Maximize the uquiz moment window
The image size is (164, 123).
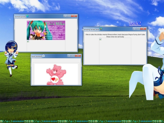point(73,56)
